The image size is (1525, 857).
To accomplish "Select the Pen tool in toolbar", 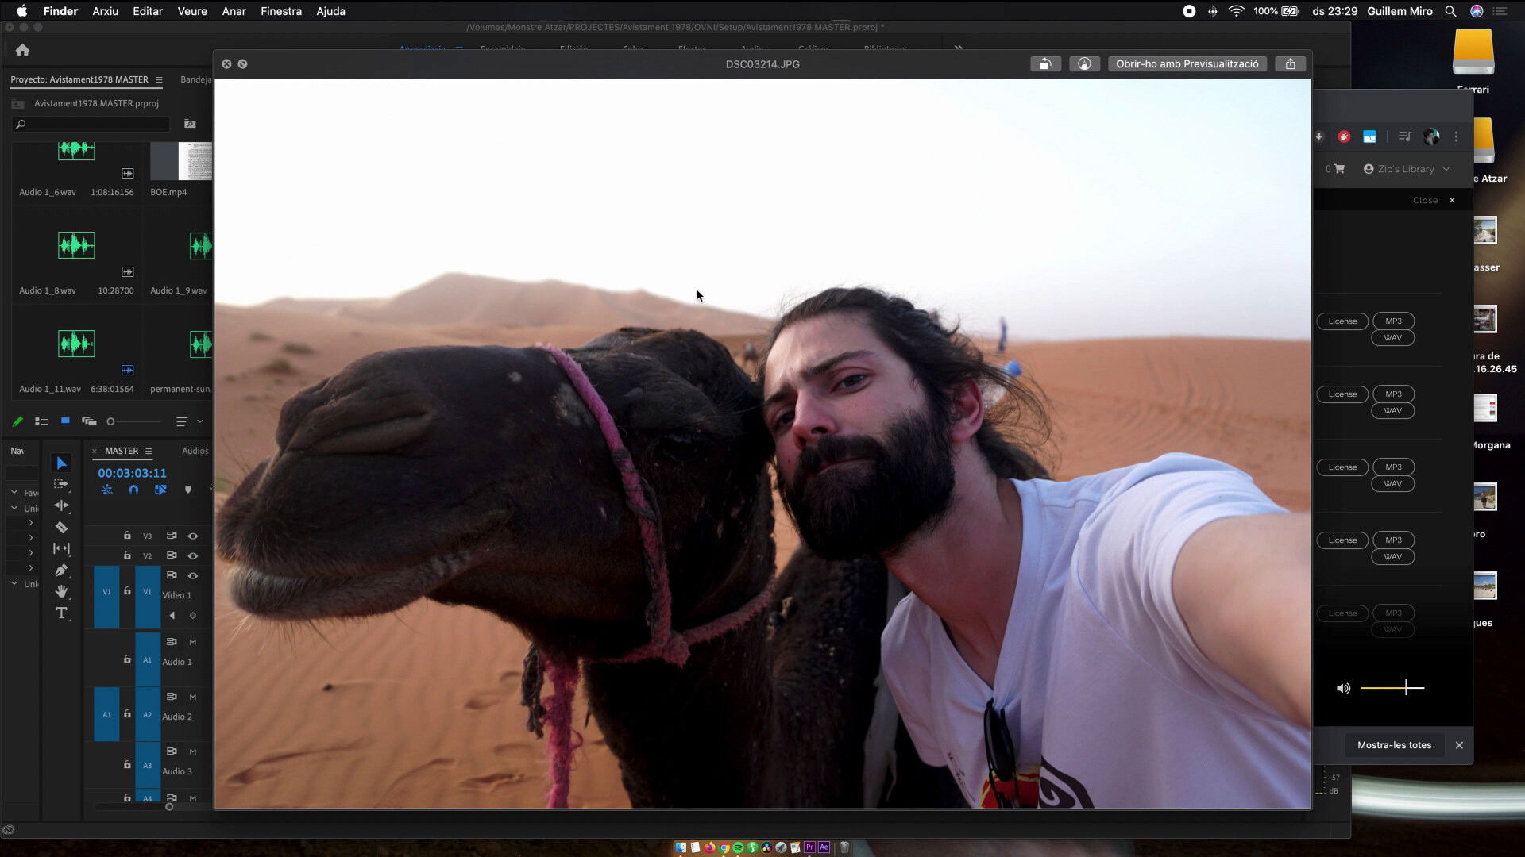I will pyautogui.click(x=61, y=570).
